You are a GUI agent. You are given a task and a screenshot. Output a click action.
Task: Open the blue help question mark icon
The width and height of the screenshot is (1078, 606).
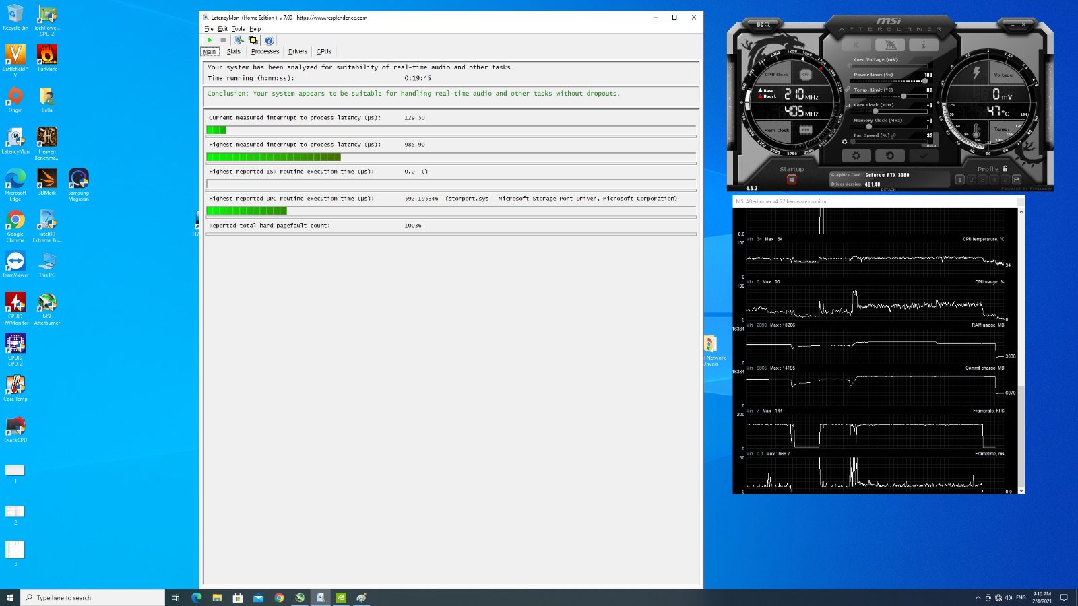[x=269, y=40]
